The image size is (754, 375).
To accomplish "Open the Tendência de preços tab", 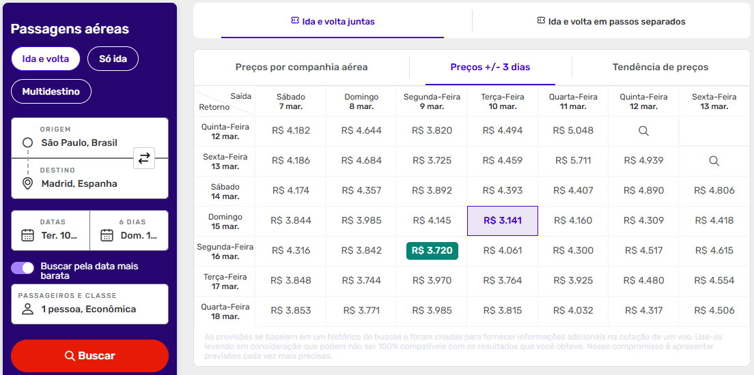I will [660, 67].
